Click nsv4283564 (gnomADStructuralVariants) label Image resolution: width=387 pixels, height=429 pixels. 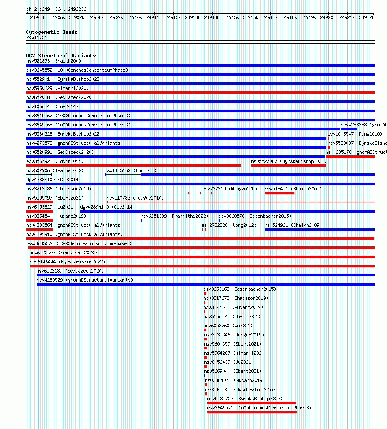pyautogui.click(x=74, y=225)
